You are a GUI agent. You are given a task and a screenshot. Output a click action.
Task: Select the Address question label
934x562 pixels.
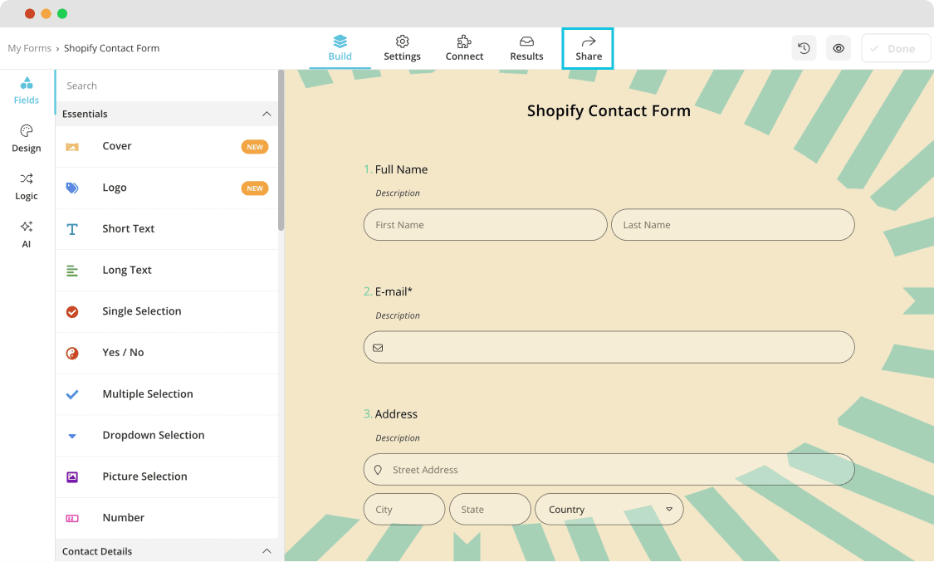396,414
